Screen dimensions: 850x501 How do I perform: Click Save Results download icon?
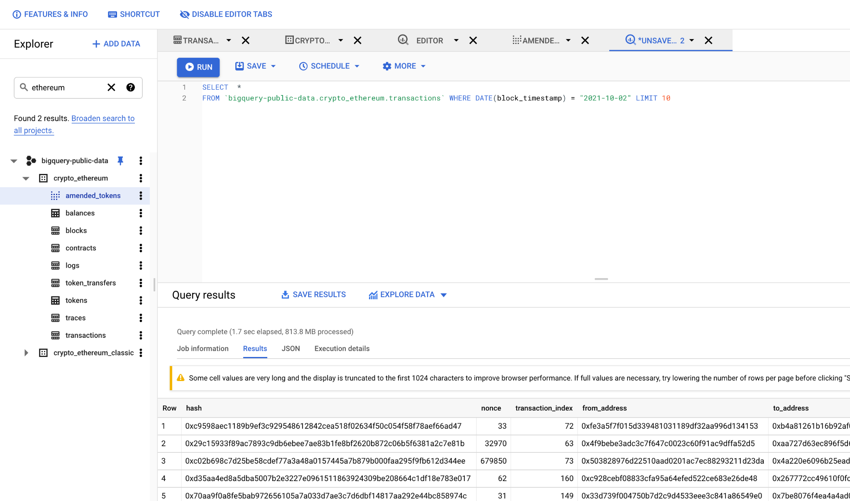pos(285,295)
